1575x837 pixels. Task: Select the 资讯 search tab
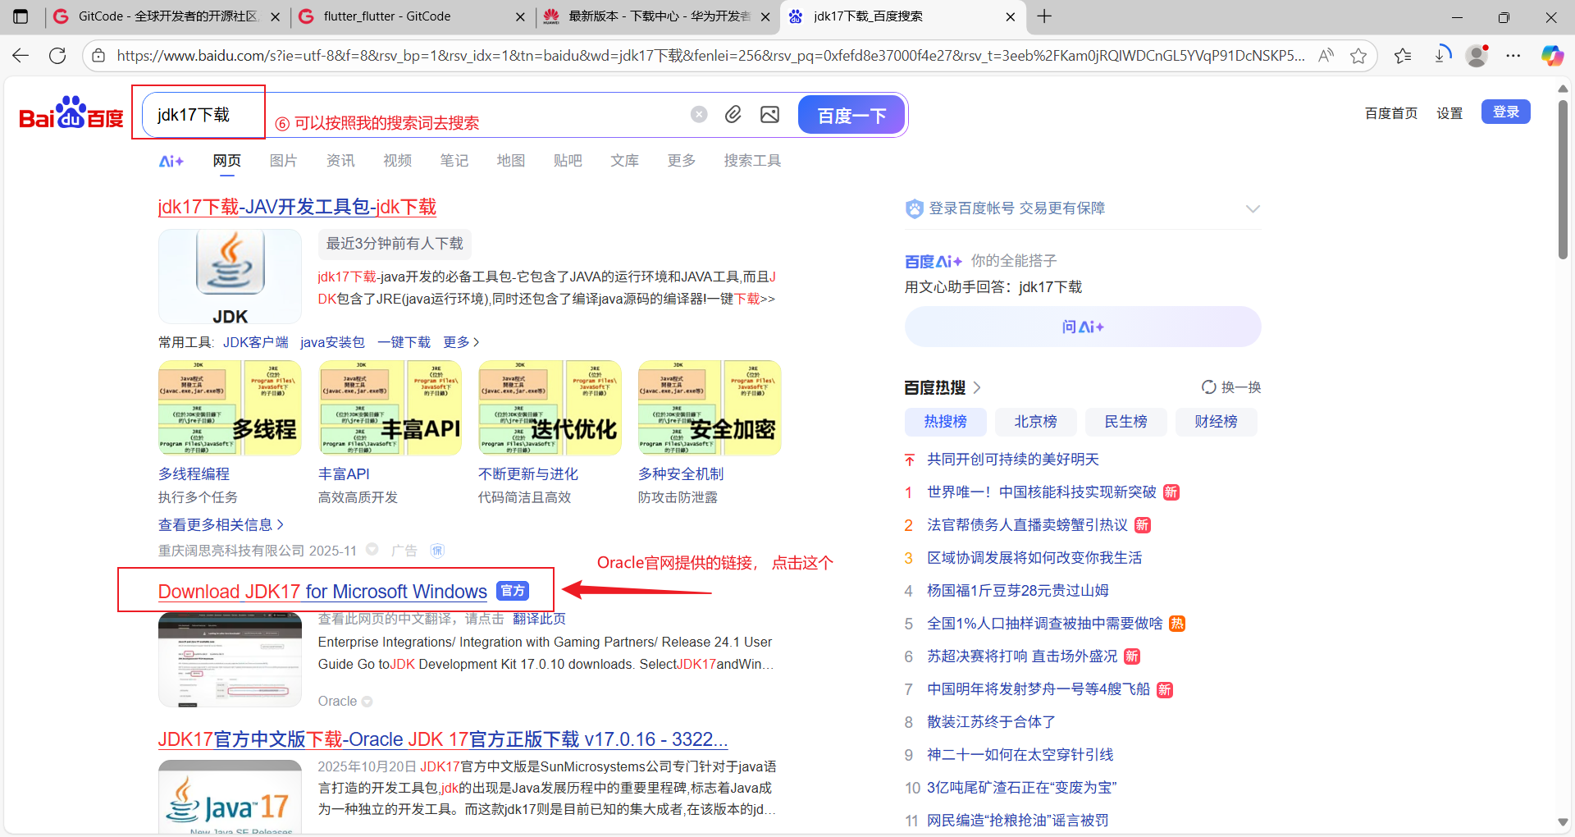[340, 161]
